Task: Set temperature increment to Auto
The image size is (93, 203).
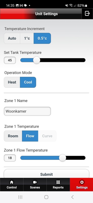Action: (x=12, y=38)
